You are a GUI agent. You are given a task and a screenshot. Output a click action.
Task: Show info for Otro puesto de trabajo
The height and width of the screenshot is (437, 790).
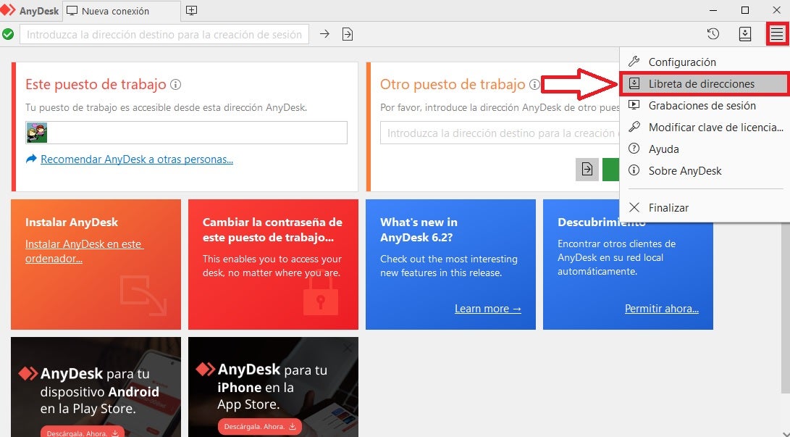coord(534,85)
